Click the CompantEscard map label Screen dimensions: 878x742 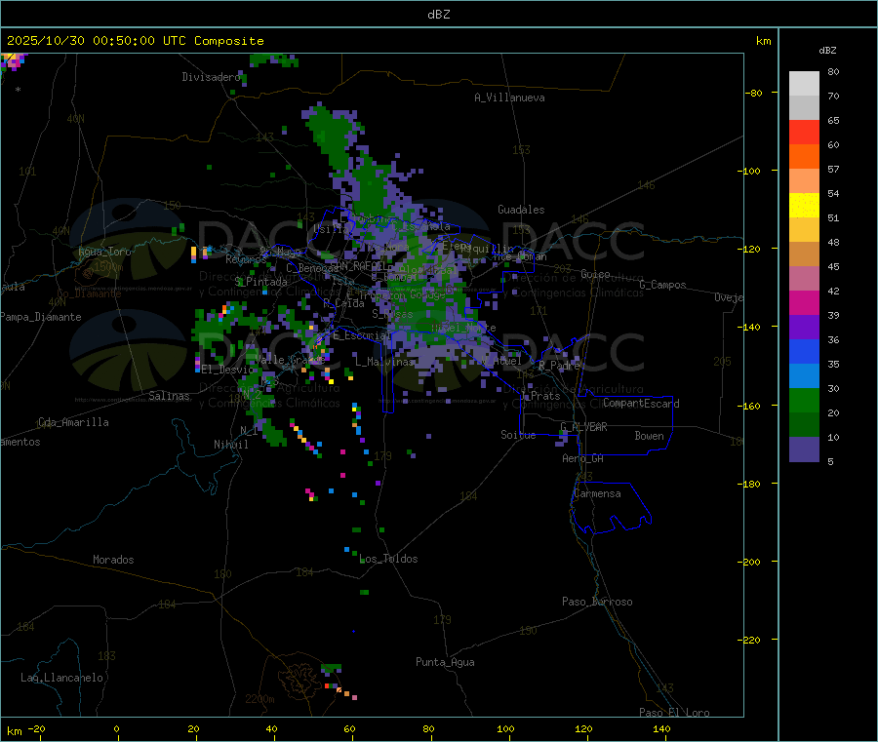coord(642,404)
